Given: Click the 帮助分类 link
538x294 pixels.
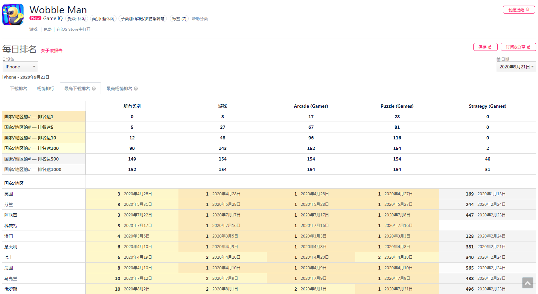Looking at the screenshot, I should tap(200, 19).
